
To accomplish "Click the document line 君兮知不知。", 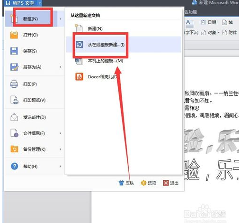I will click(x=198, y=101).
